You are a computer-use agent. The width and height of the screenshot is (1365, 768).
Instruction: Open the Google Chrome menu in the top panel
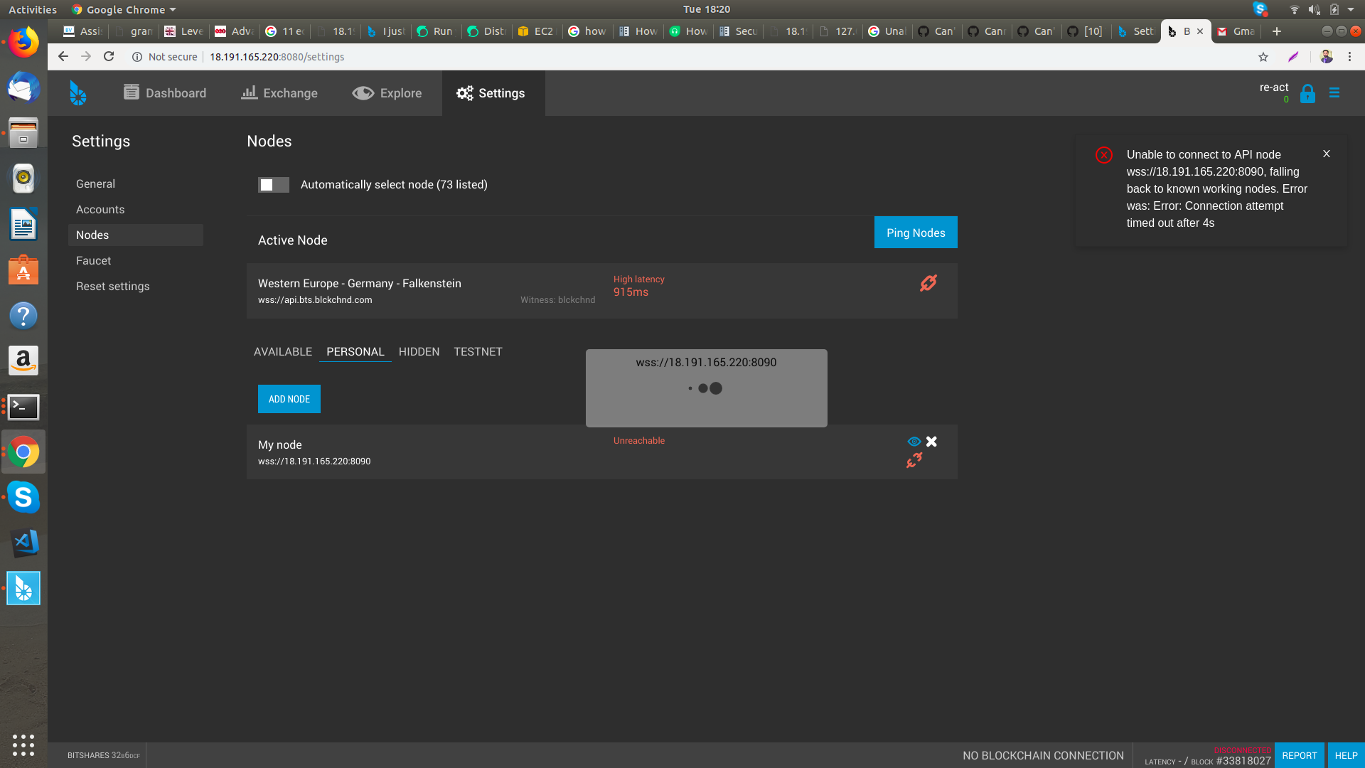122,9
